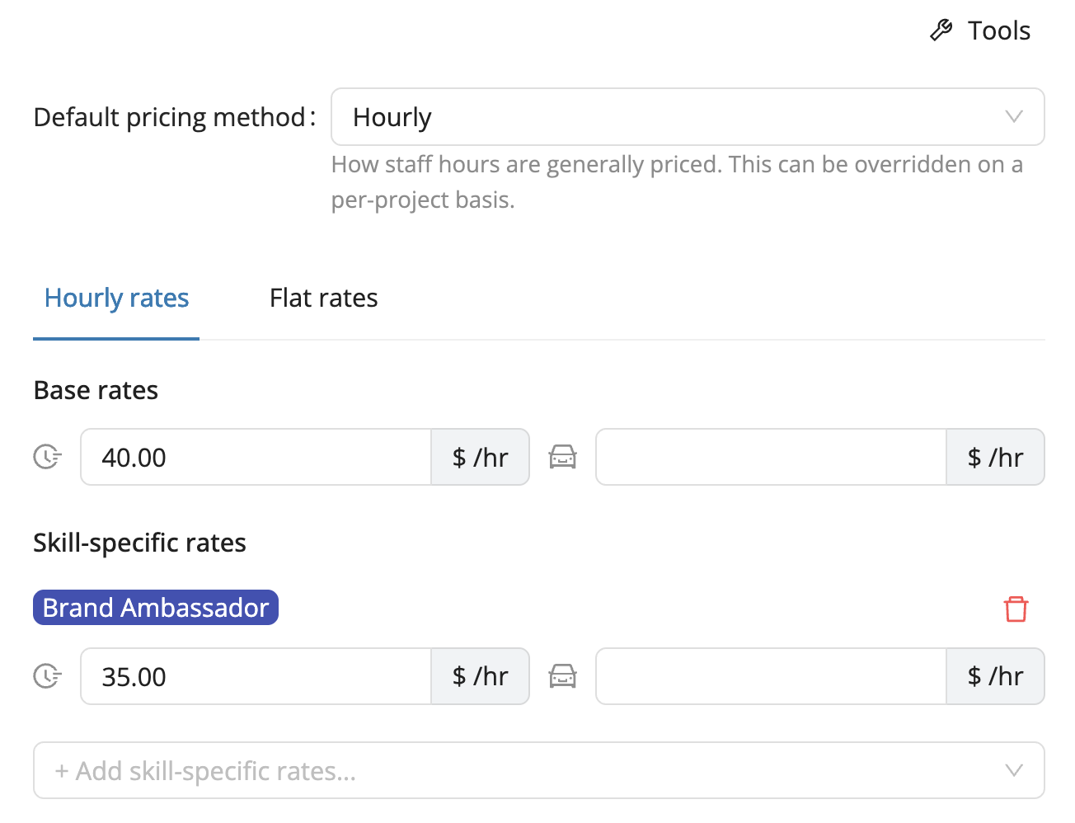Screen dimensions: 1075x823
Task: Click the $ /hr unit next to 40.00
Action: pos(480,457)
